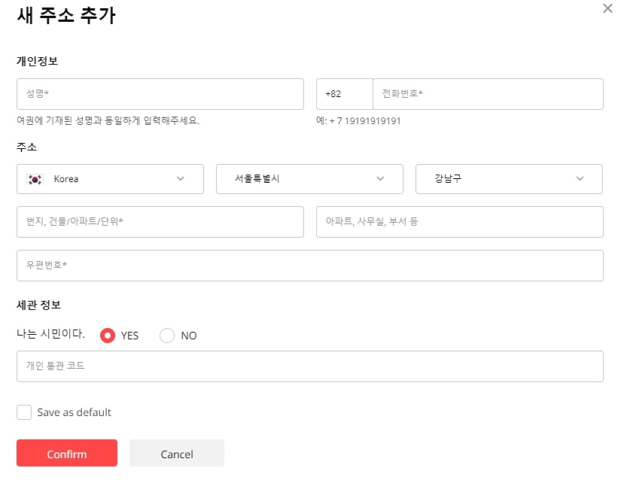The width and height of the screenshot is (618, 480).
Task: Open the Korea country dropdown
Action: pos(110,179)
